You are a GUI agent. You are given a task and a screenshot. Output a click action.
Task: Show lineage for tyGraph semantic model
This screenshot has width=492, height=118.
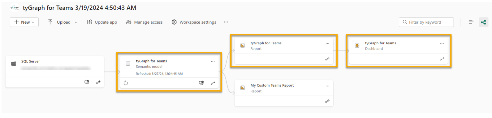[x=213, y=83]
